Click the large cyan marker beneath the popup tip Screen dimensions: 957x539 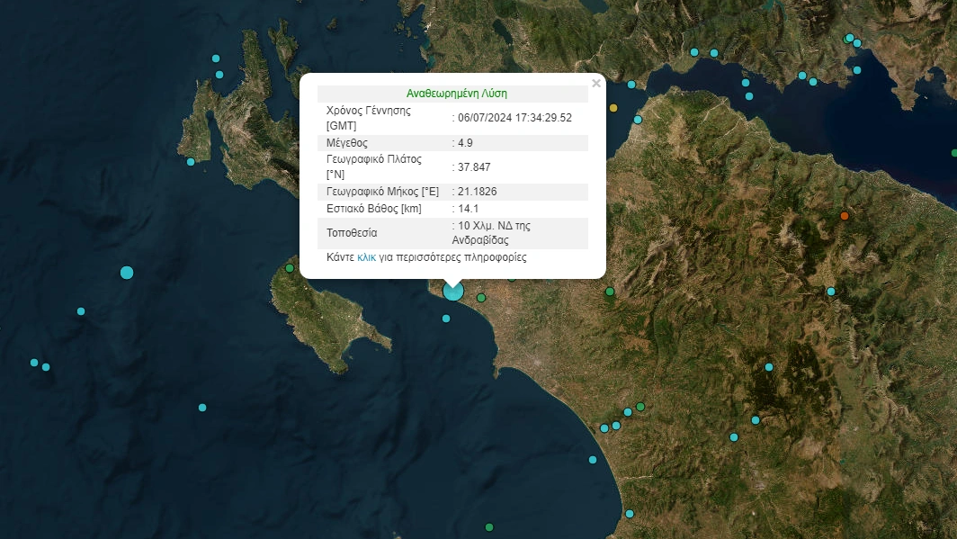point(453,291)
